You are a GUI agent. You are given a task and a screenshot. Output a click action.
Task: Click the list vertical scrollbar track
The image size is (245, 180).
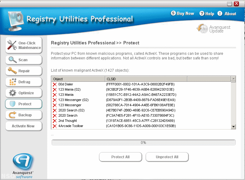pos(233,103)
